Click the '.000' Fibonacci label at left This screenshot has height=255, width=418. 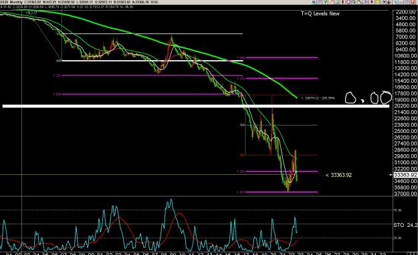[58, 61]
